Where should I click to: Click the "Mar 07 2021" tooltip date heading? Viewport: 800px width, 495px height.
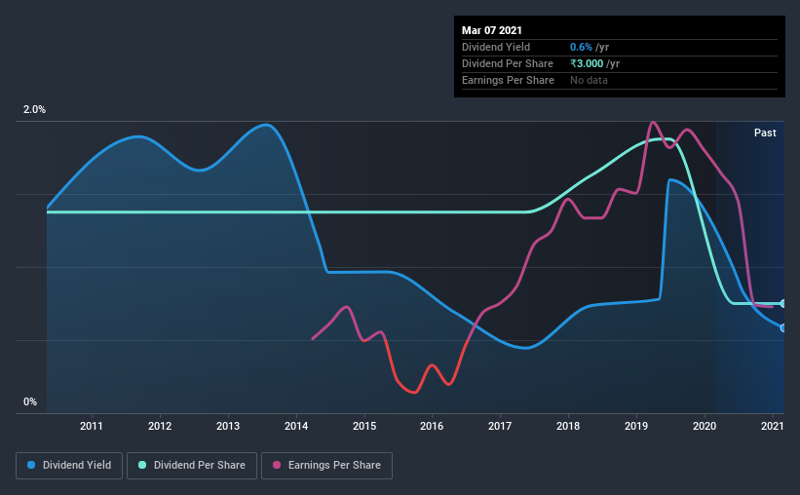point(490,29)
